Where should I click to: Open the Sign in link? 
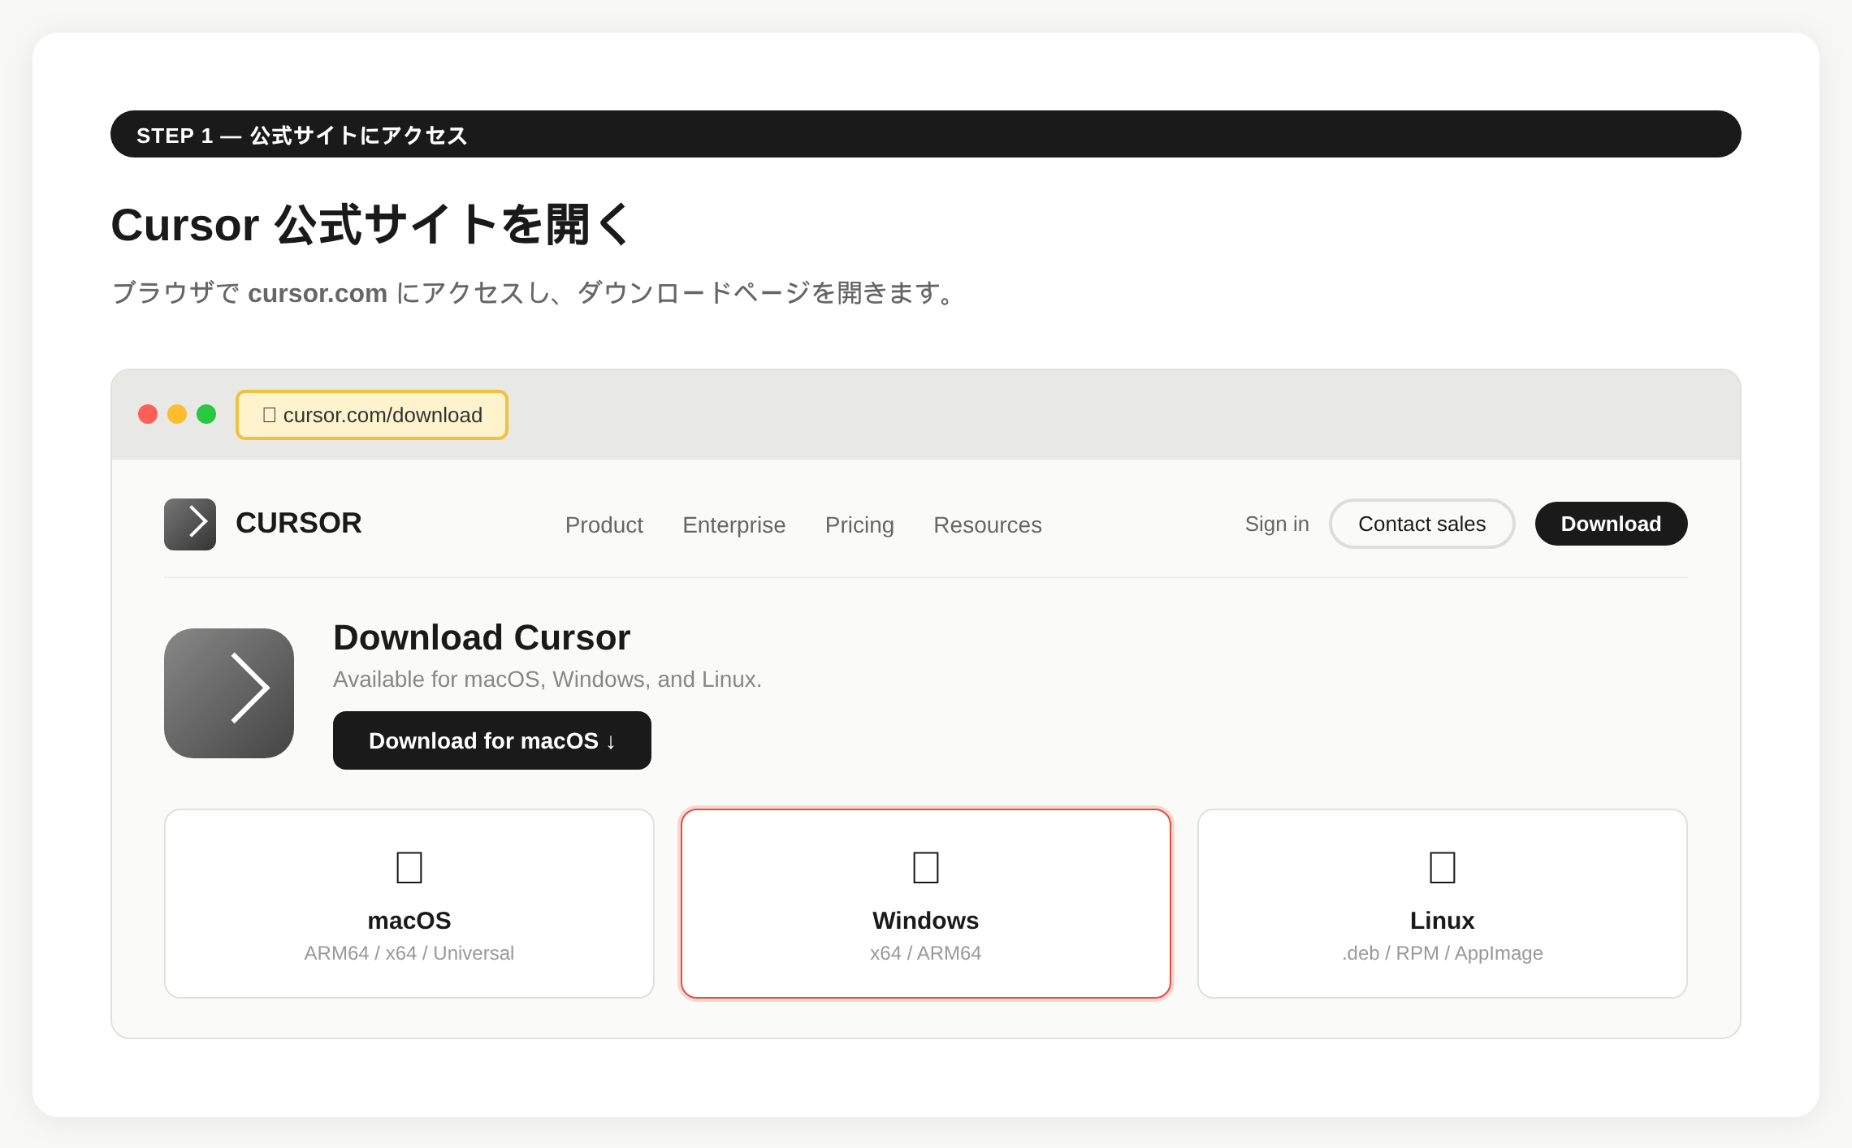point(1276,524)
